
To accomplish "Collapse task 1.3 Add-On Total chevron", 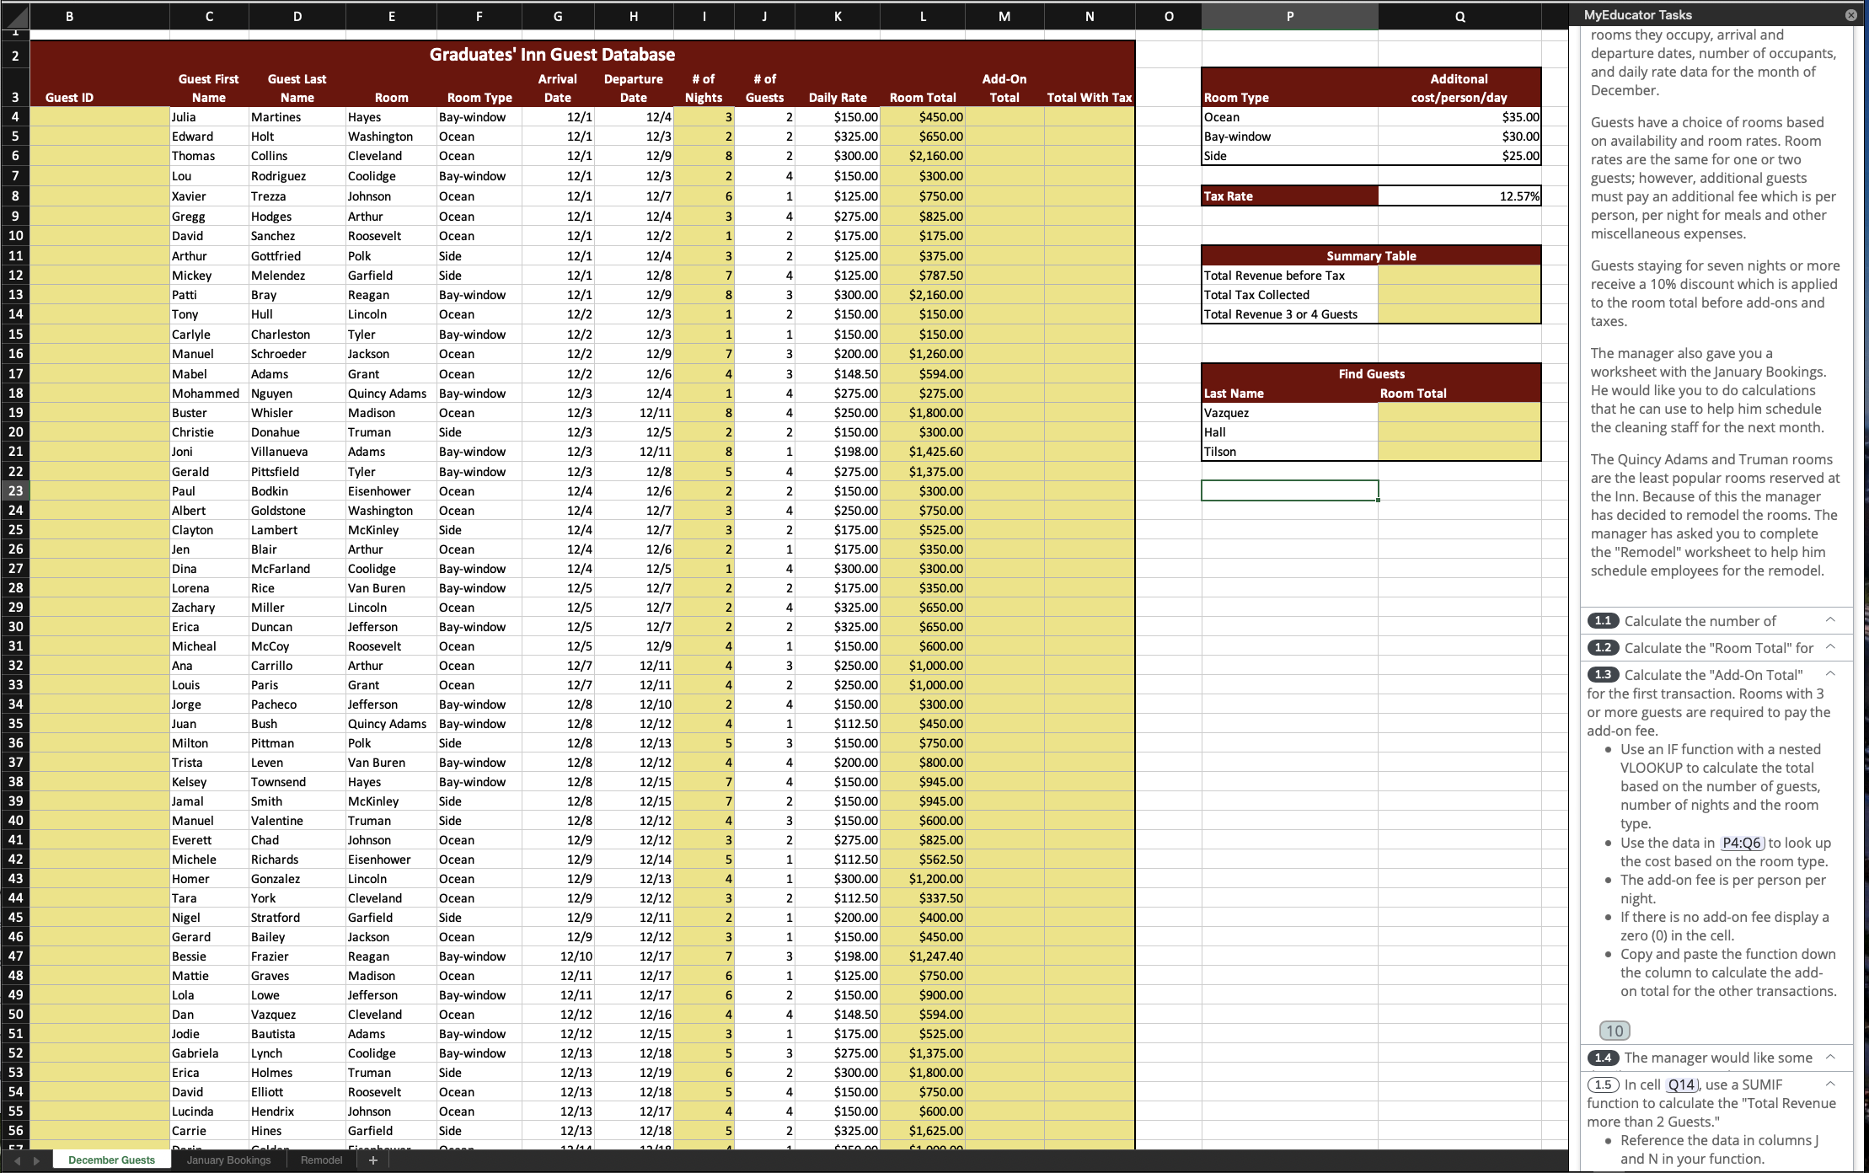I will click(x=1830, y=674).
